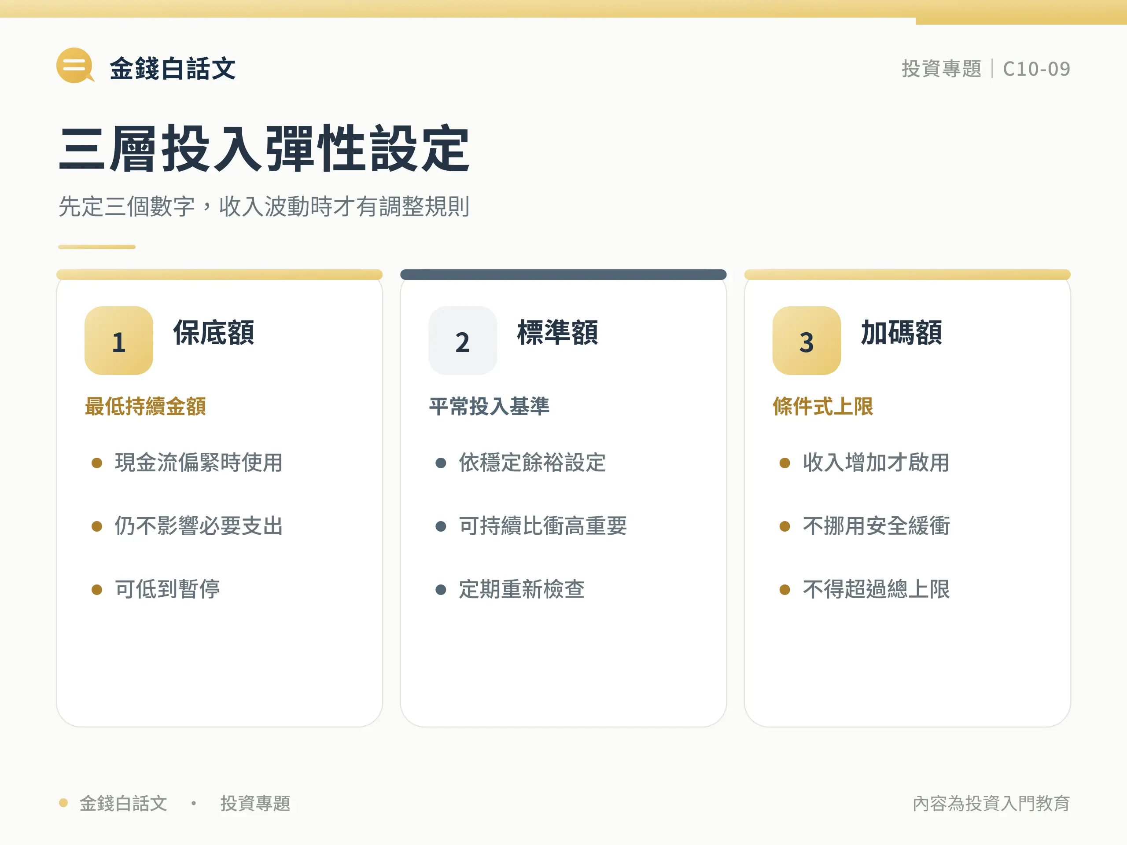This screenshot has height=845, width=1127.
Task: Click the 投資專題 label in top right
Action: [x=941, y=69]
